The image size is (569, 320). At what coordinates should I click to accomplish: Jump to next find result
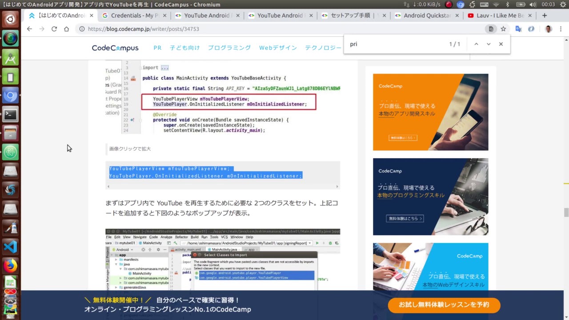pyautogui.click(x=489, y=44)
